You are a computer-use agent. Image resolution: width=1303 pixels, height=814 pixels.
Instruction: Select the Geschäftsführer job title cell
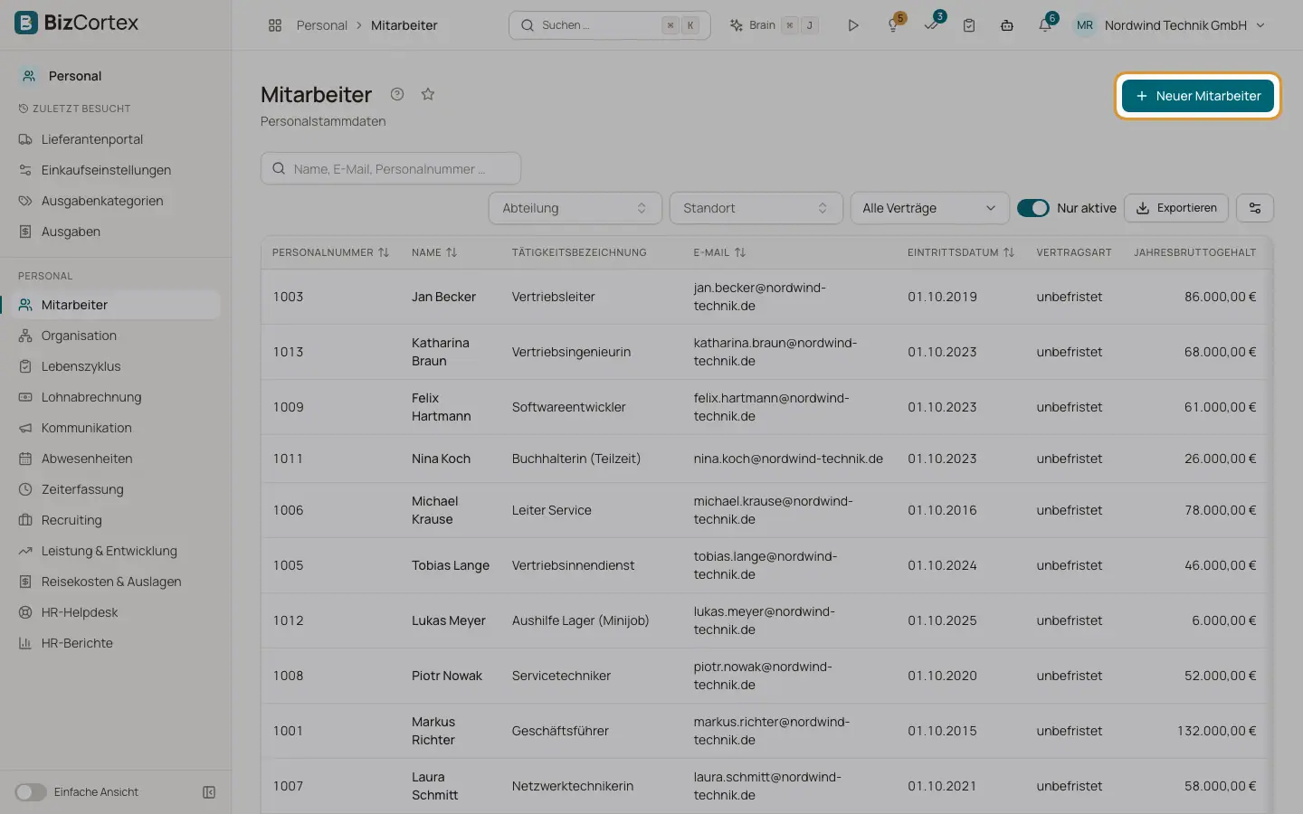coord(560,731)
